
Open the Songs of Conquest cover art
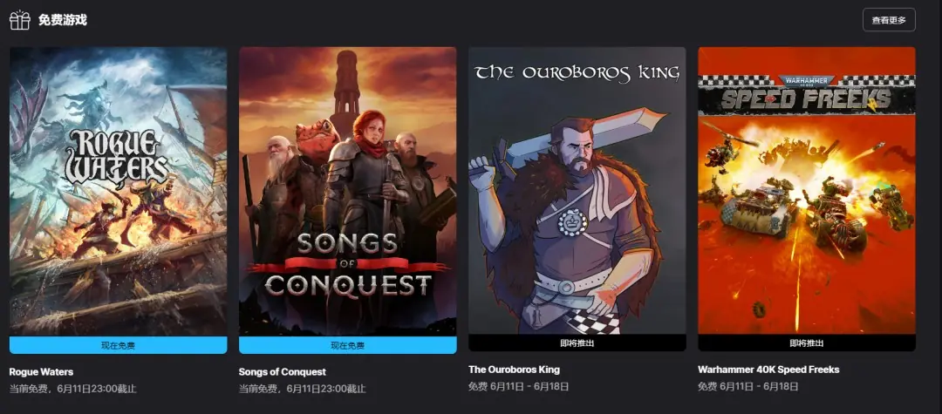pyautogui.click(x=348, y=192)
